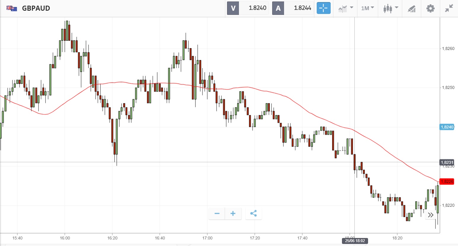Image resolution: width=458 pixels, height=246 pixels.
Task: Click the share chart icon
Action: click(253, 214)
